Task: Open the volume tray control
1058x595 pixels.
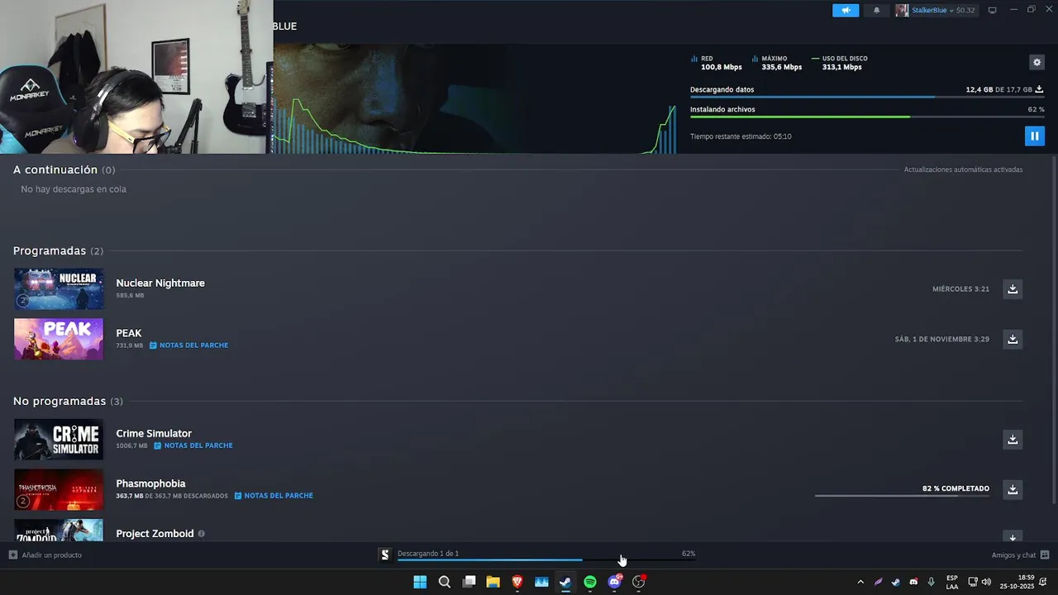Action: tap(986, 582)
